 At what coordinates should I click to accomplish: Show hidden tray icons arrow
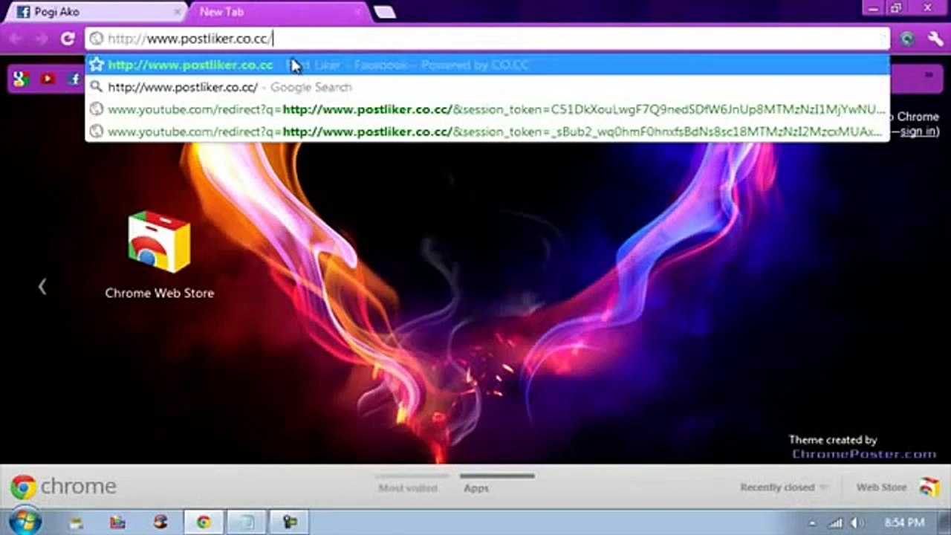[812, 523]
